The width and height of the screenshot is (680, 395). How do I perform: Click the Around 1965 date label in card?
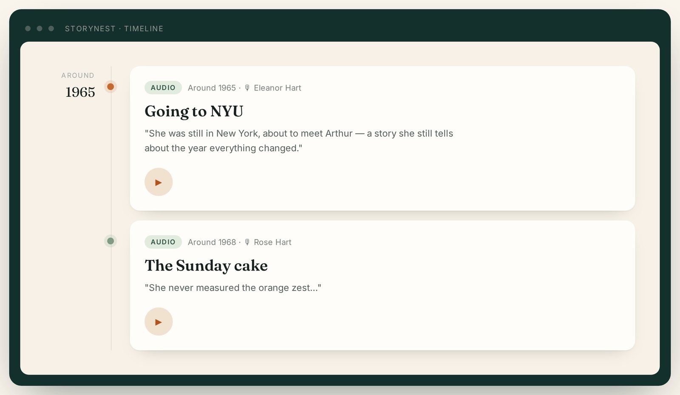point(212,88)
